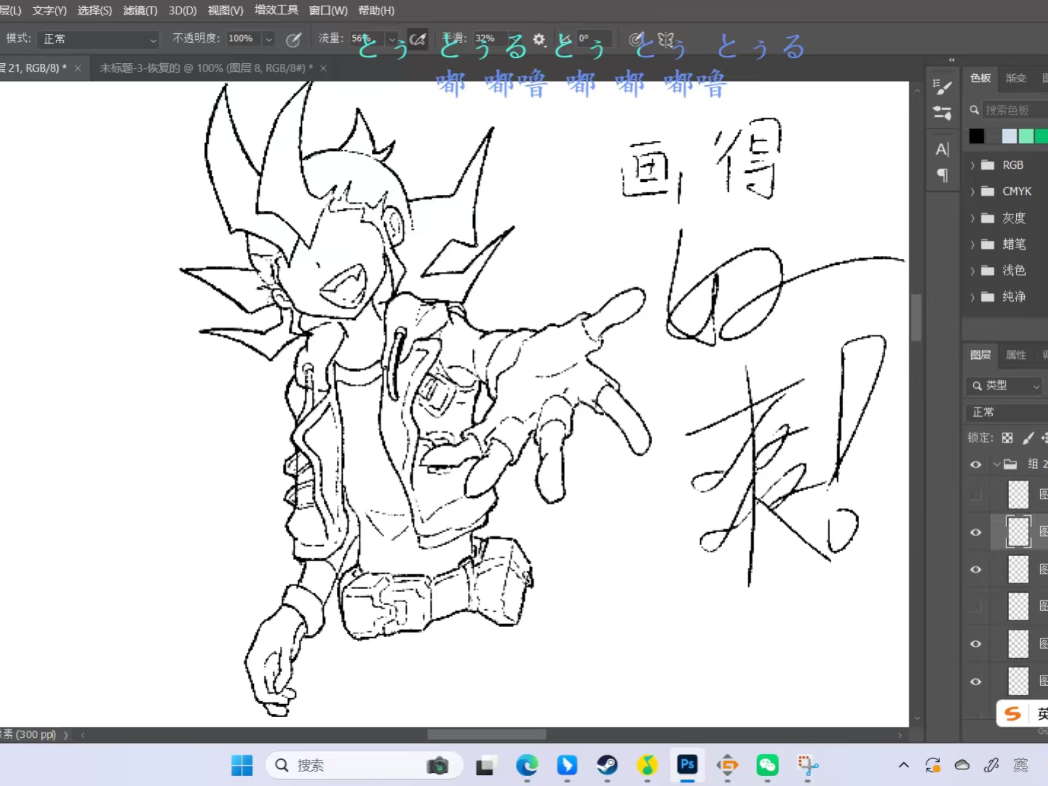Open the 滤镜(T) menu
The width and height of the screenshot is (1048, 786).
[140, 11]
